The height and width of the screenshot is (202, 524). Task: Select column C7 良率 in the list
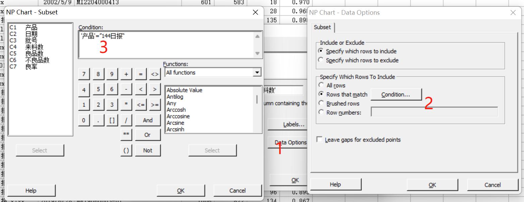tap(40, 67)
